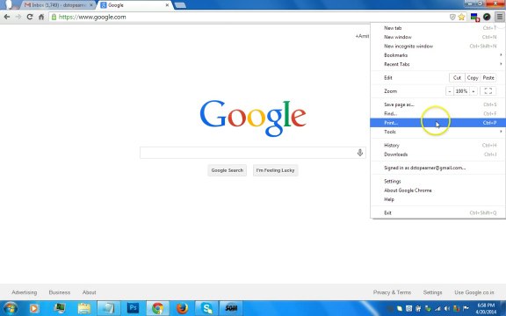Switch to Chrome in the taskbar
Image resolution: width=506 pixels, height=316 pixels.
pyautogui.click(x=157, y=308)
